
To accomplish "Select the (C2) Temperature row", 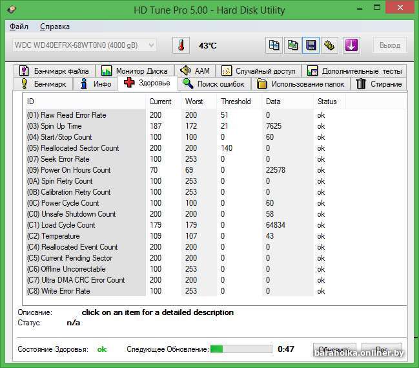I will point(185,236).
